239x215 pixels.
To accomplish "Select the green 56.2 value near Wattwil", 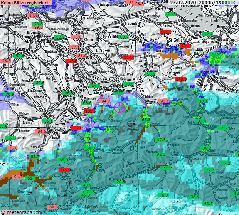I will tap(150, 74).
